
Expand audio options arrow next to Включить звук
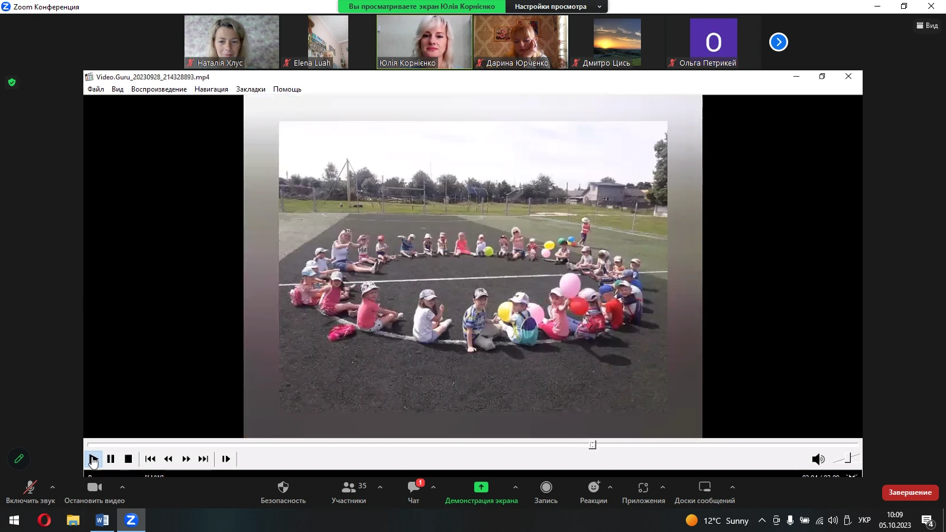(53, 487)
